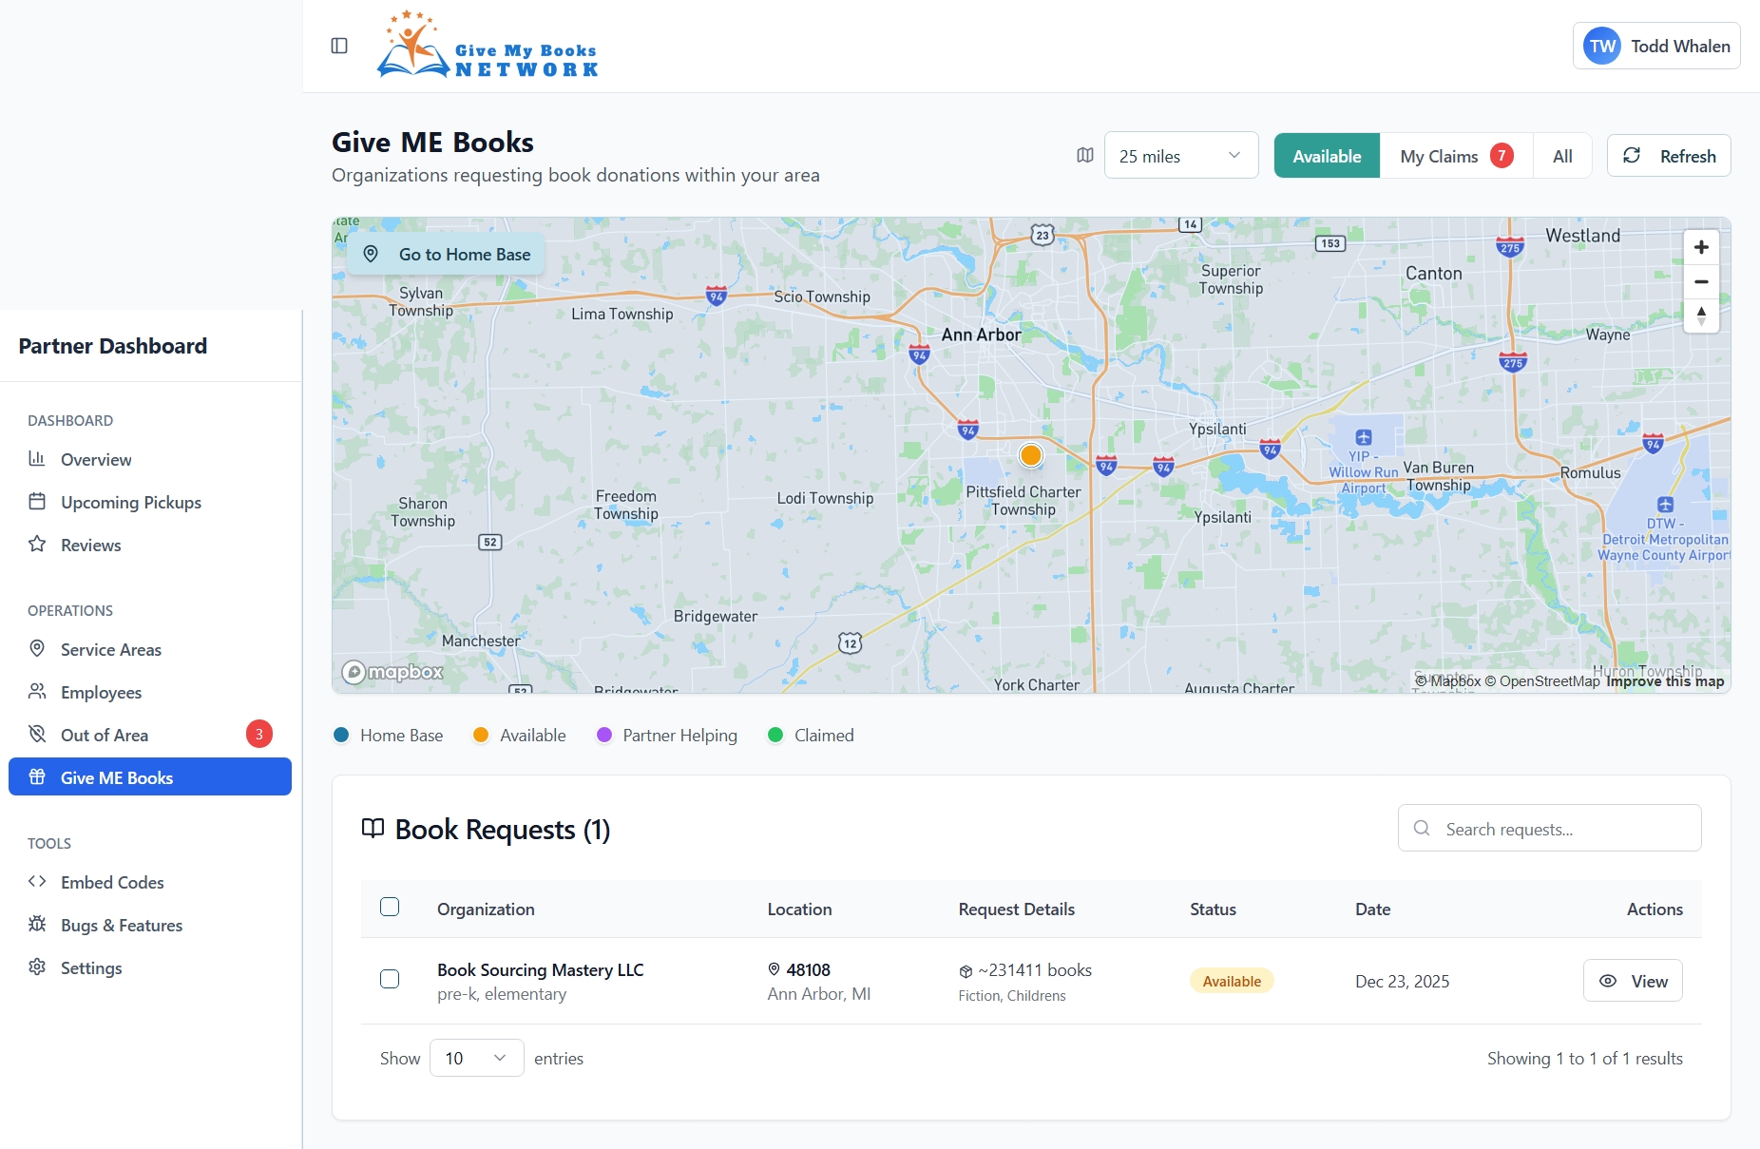
Task: Open the Bugs & Features icon
Action: [36, 925]
